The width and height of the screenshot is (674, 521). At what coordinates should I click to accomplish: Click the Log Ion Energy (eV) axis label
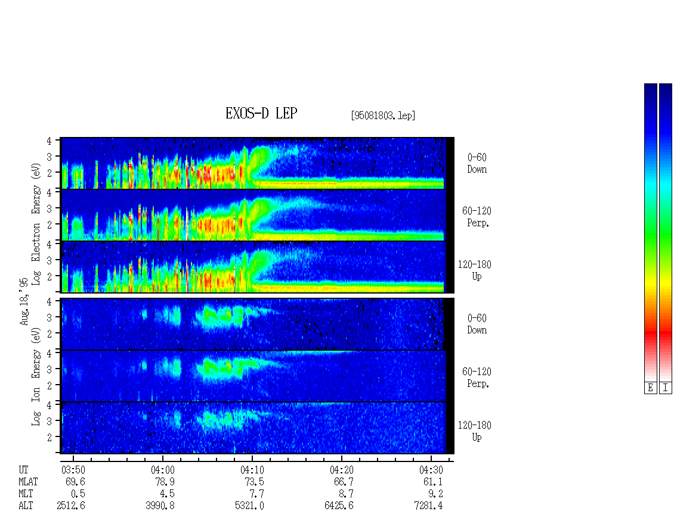(x=36, y=376)
